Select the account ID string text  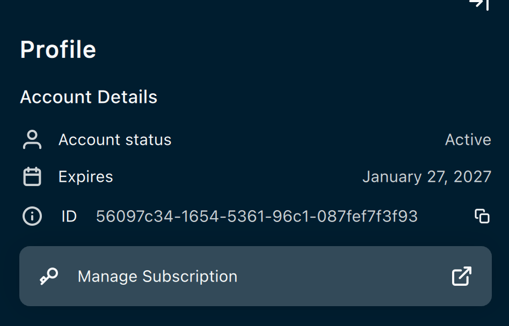257,216
